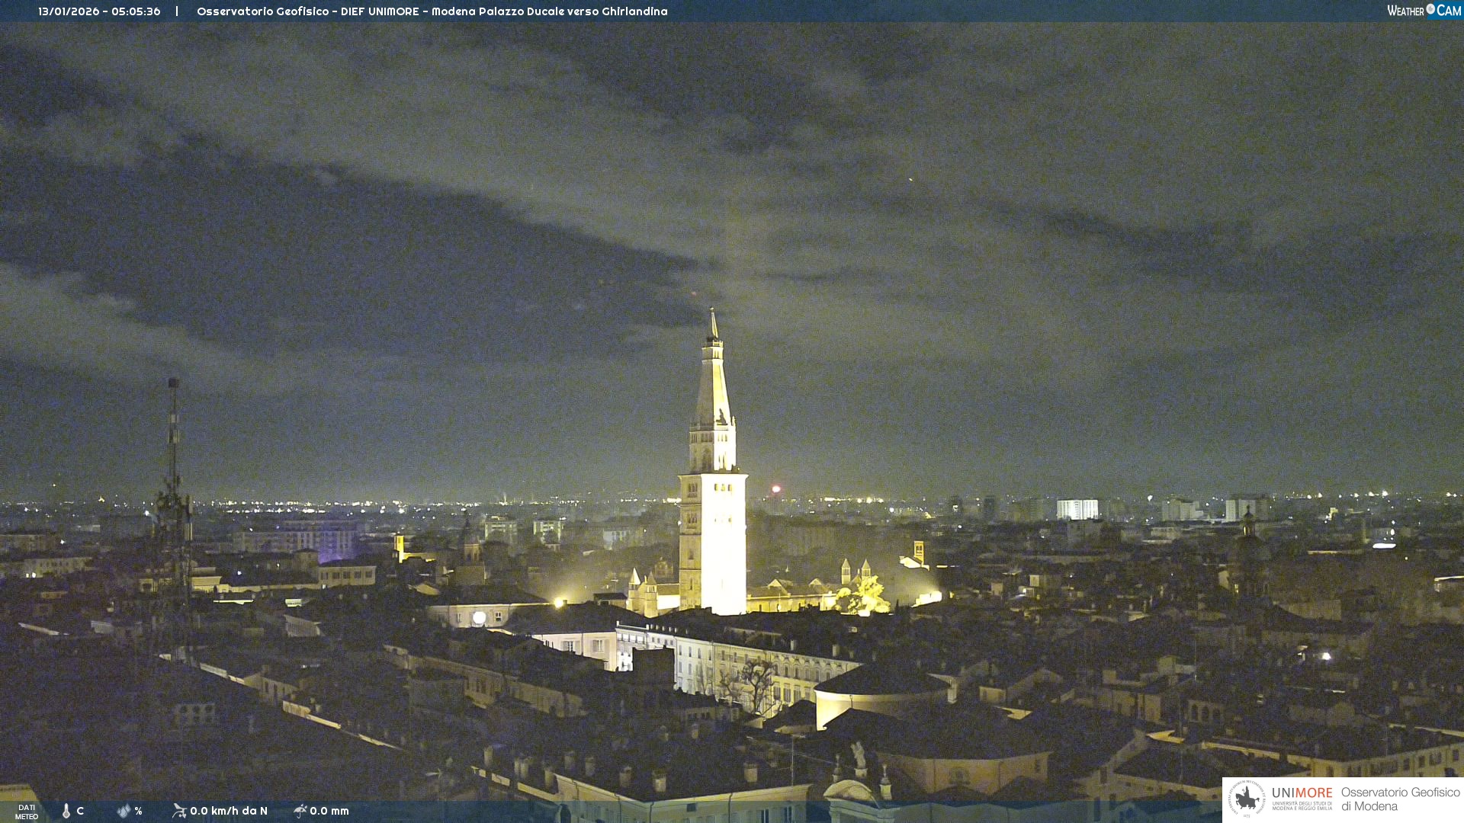Click the humidity water drops icon
Viewport: 1464px width, 823px height.
(124, 811)
